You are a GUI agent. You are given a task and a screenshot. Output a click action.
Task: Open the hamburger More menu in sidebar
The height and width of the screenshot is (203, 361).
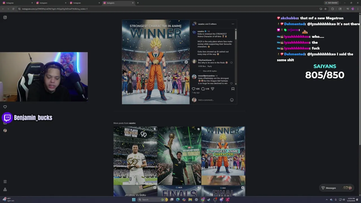click(x=5, y=182)
